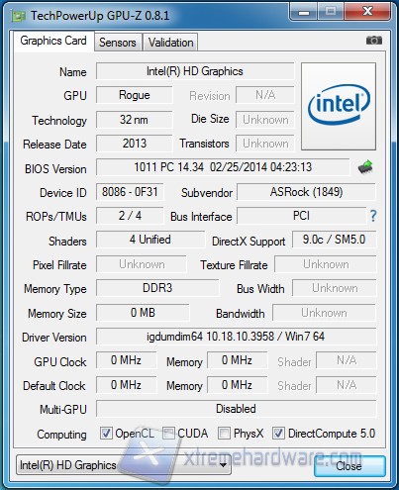399x490 pixels.
Task: Click the GPU-Z title bar app icon
Action: point(18,16)
